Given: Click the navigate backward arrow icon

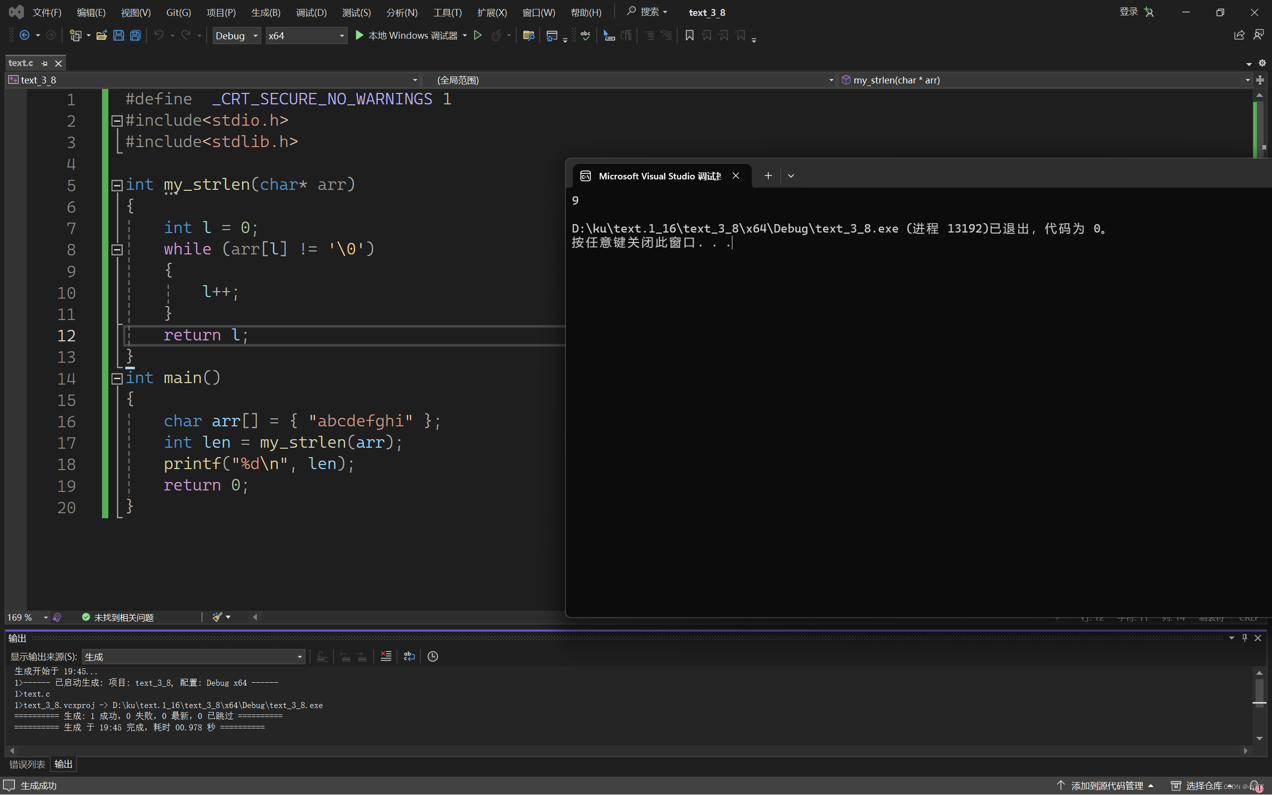Looking at the screenshot, I should click(24, 36).
